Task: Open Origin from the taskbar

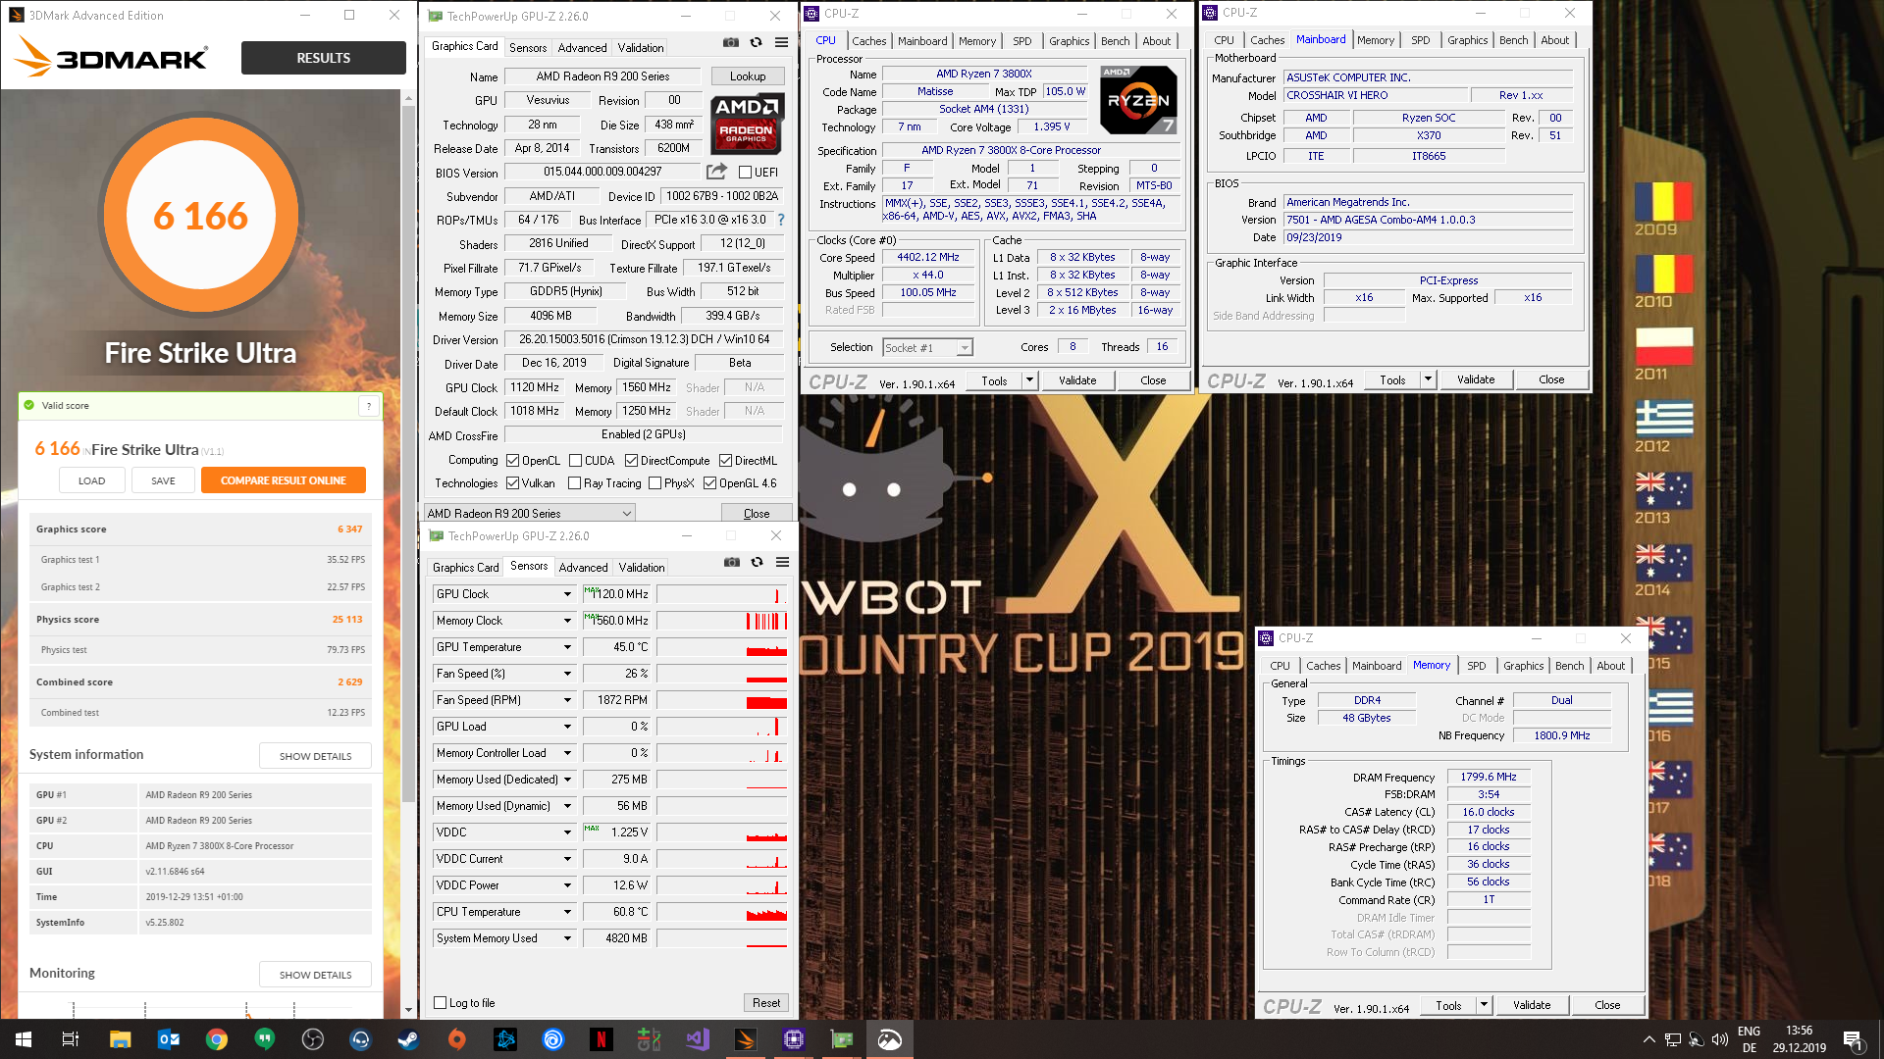Action: click(x=456, y=1039)
